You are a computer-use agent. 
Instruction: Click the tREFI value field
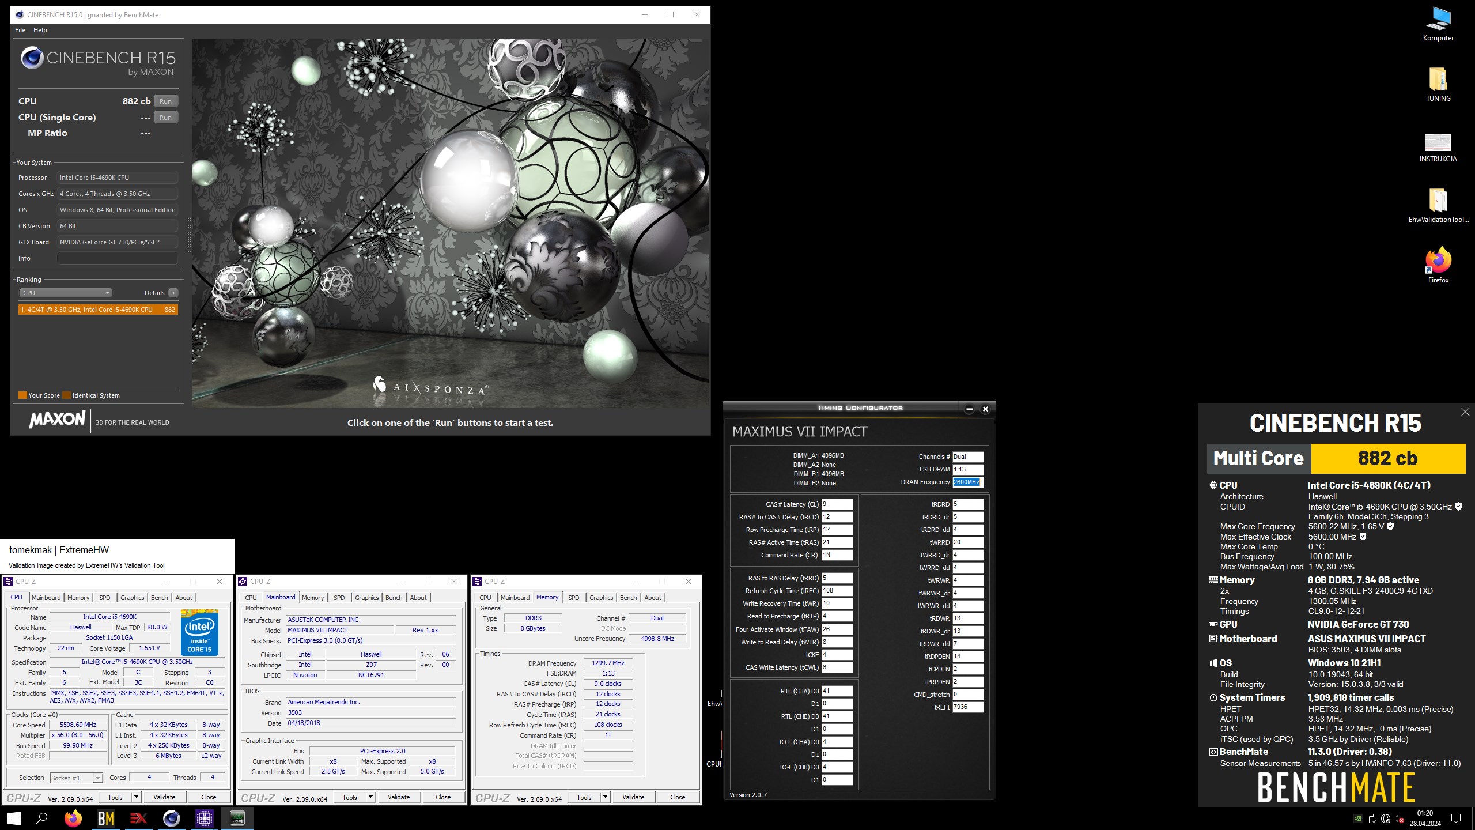(968, 707)
